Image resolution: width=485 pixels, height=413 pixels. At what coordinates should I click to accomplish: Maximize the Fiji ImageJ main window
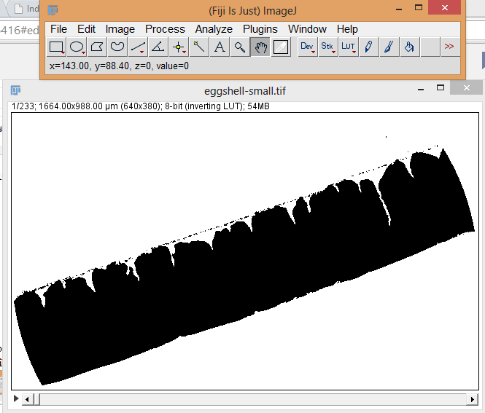pyautogui.click(x=419, y=8)
